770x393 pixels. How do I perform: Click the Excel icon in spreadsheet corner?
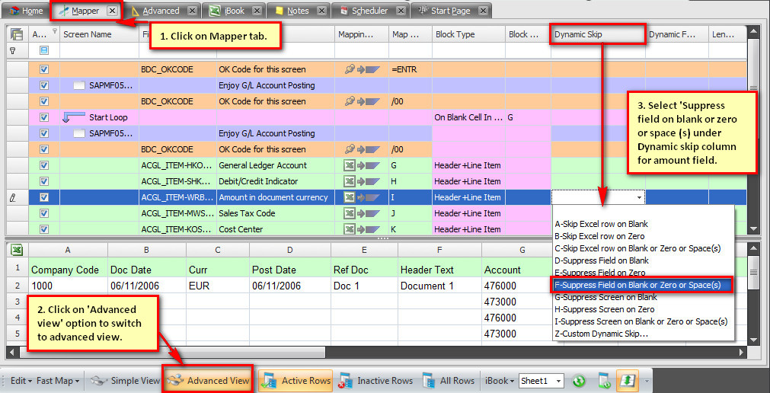coord(16,249)
